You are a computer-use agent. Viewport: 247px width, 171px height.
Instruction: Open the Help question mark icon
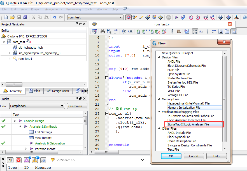coord(245,17)
